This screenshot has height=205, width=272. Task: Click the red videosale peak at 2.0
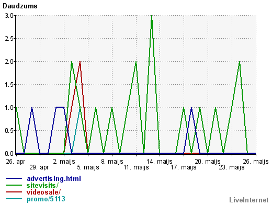(x=80, y=62)
